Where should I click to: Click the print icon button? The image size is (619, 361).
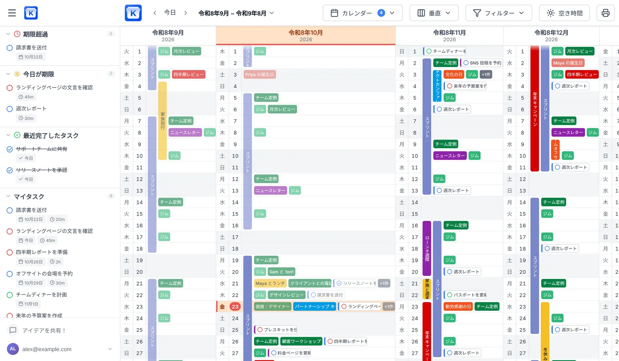[x=605, y=13]
